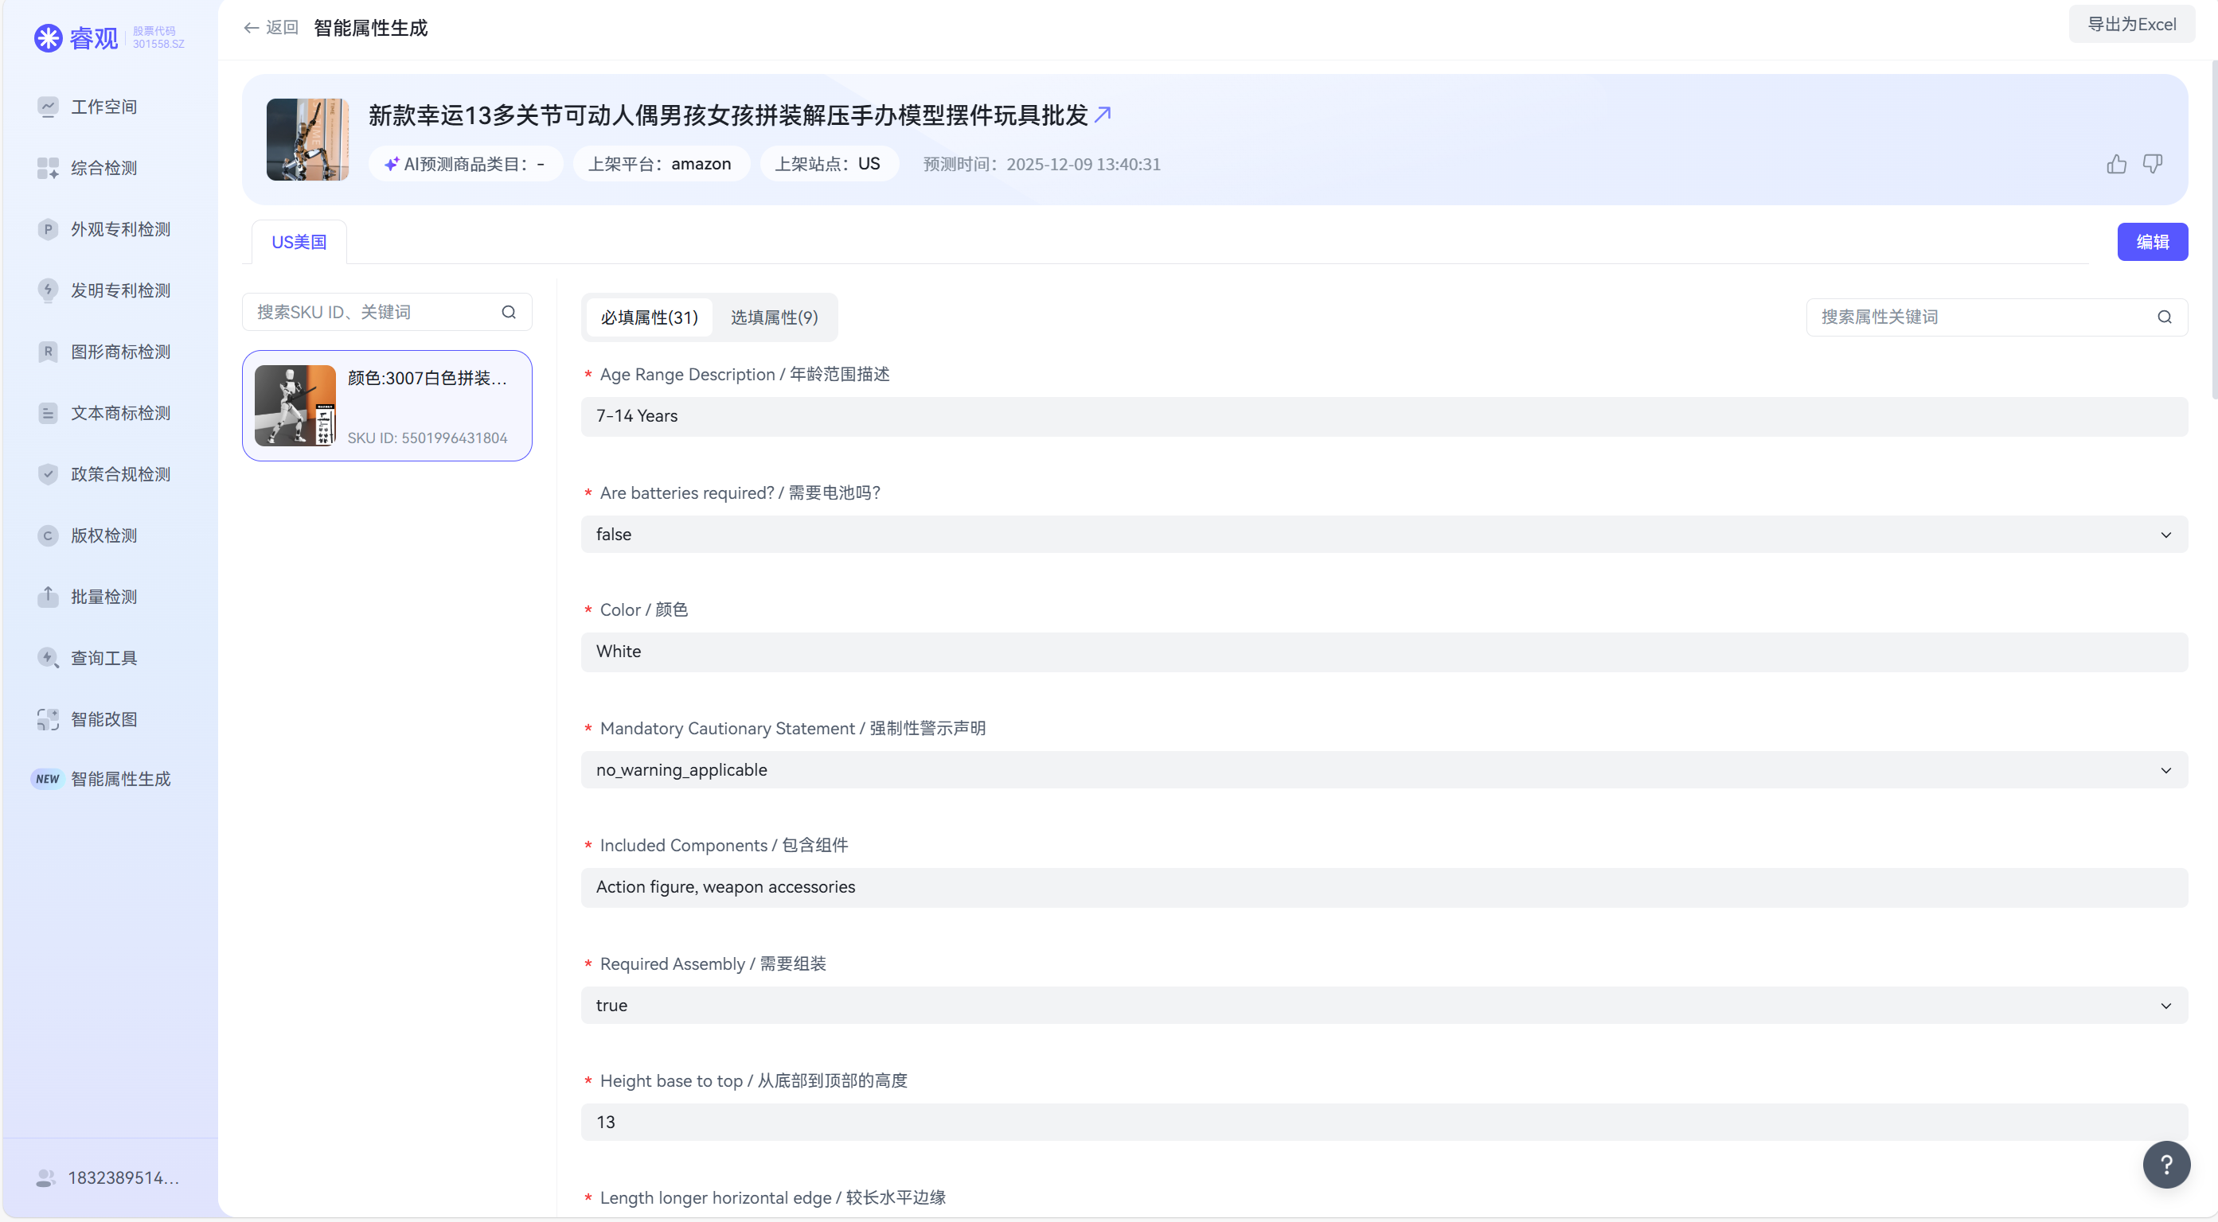Viewport: 2218px width, 1222px height.
Task: Open 智能改图 from sidebar
Action: coord(103,718)
